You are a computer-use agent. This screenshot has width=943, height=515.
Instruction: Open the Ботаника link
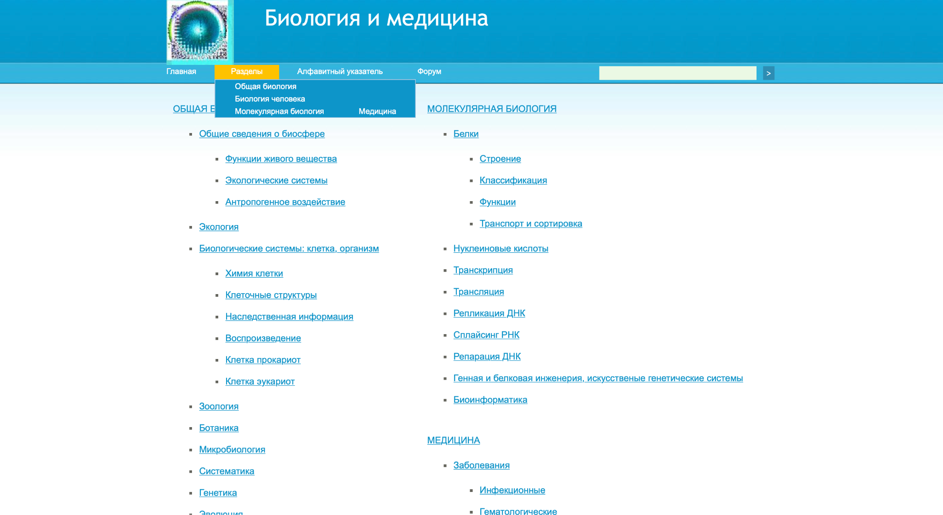coord(219,428)
